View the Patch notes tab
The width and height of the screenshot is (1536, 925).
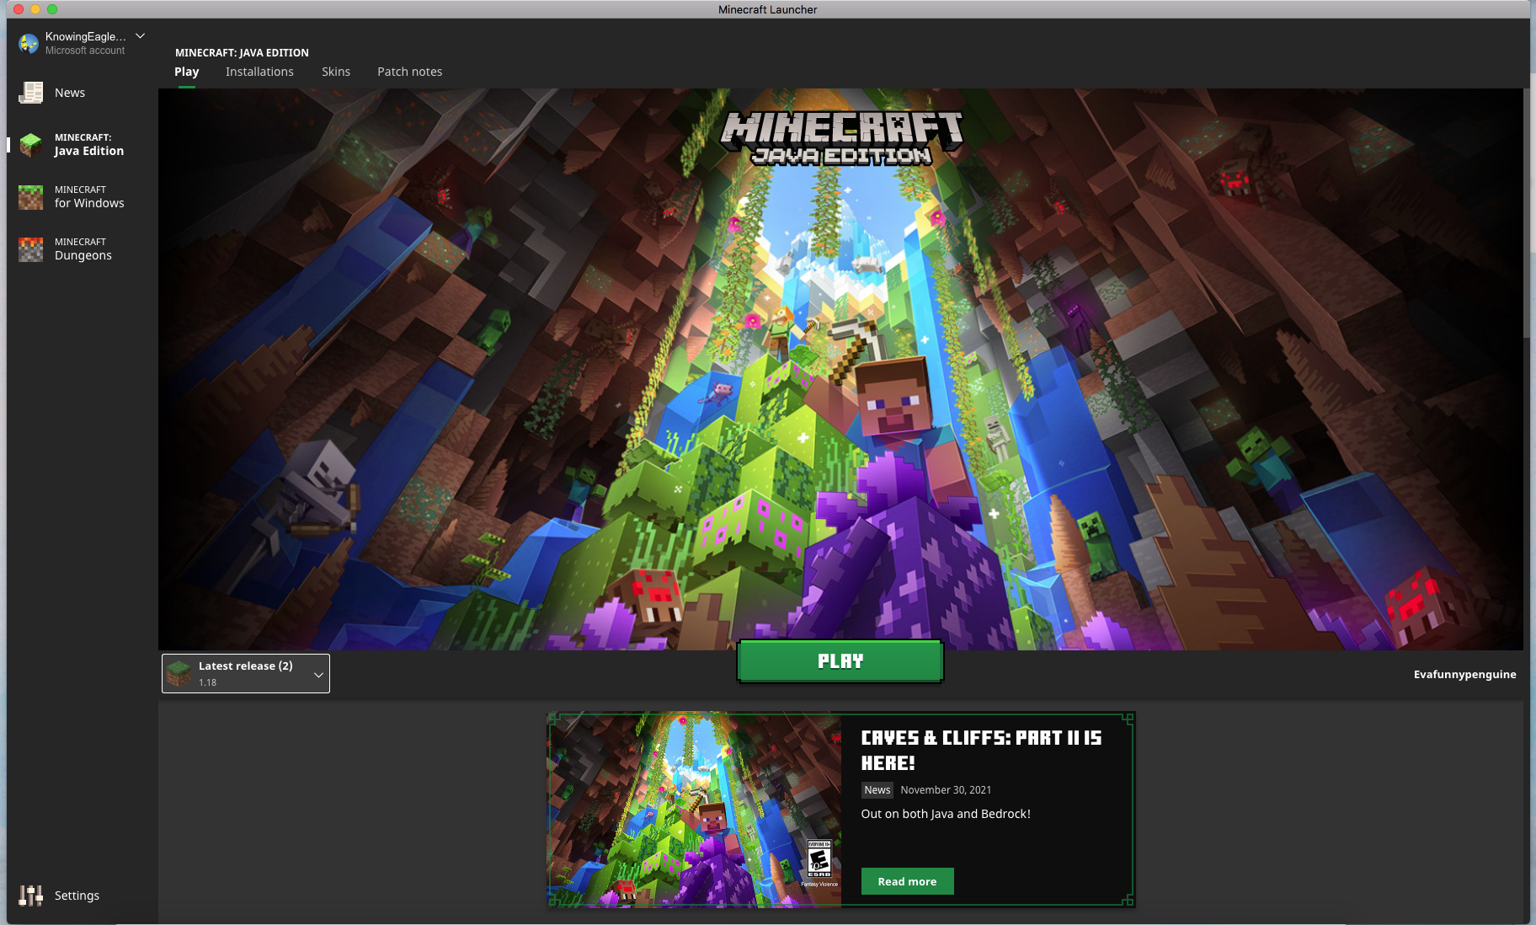(409, 72)
